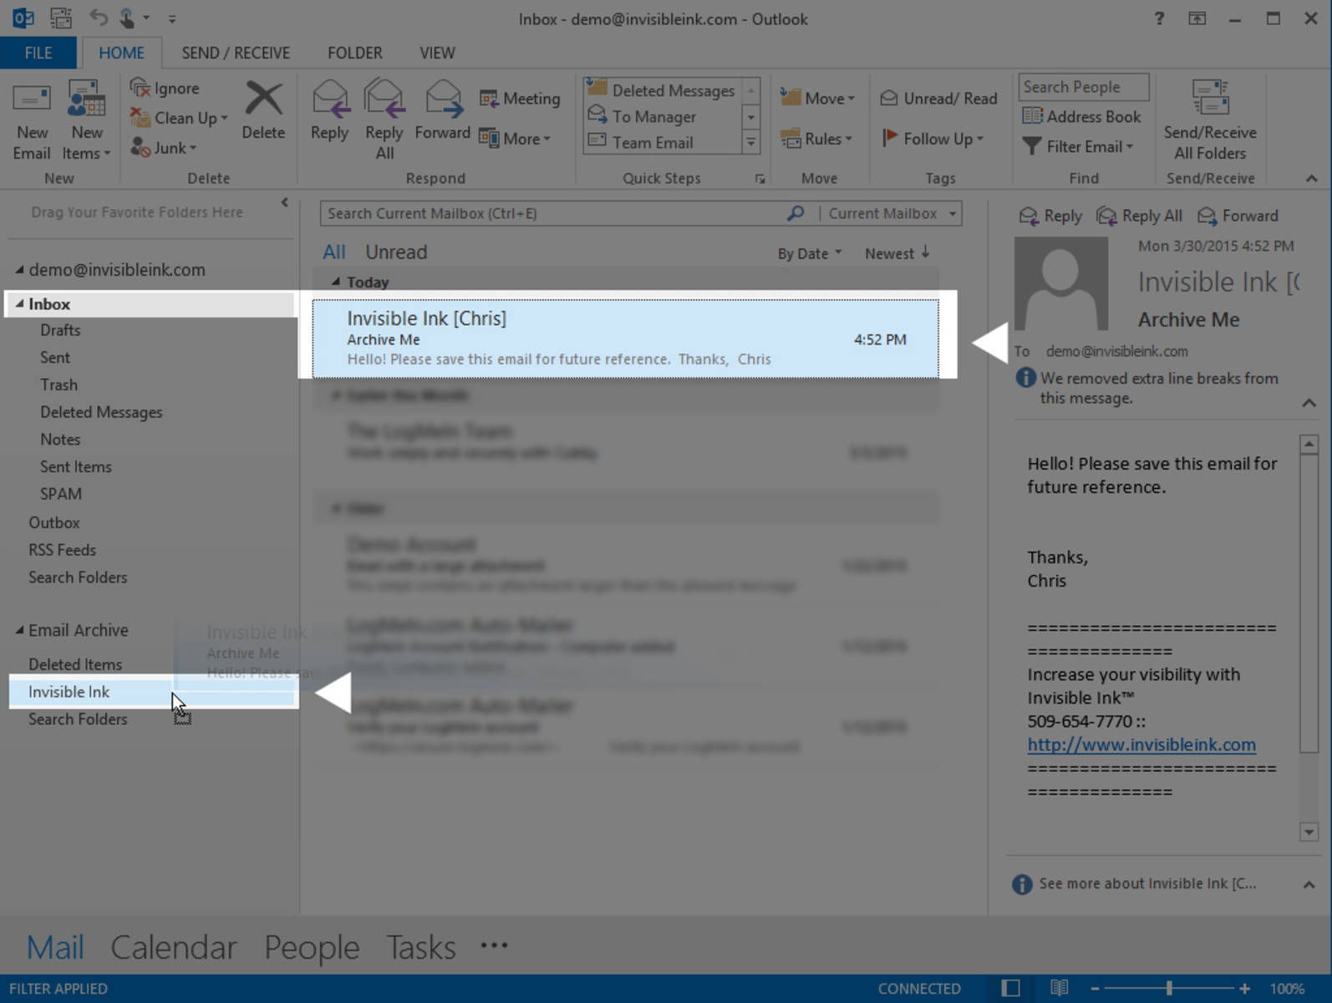The image size is (1332, 1003).
Task: Click the Reply All ribbon icon
Action: tap(384, 99)
